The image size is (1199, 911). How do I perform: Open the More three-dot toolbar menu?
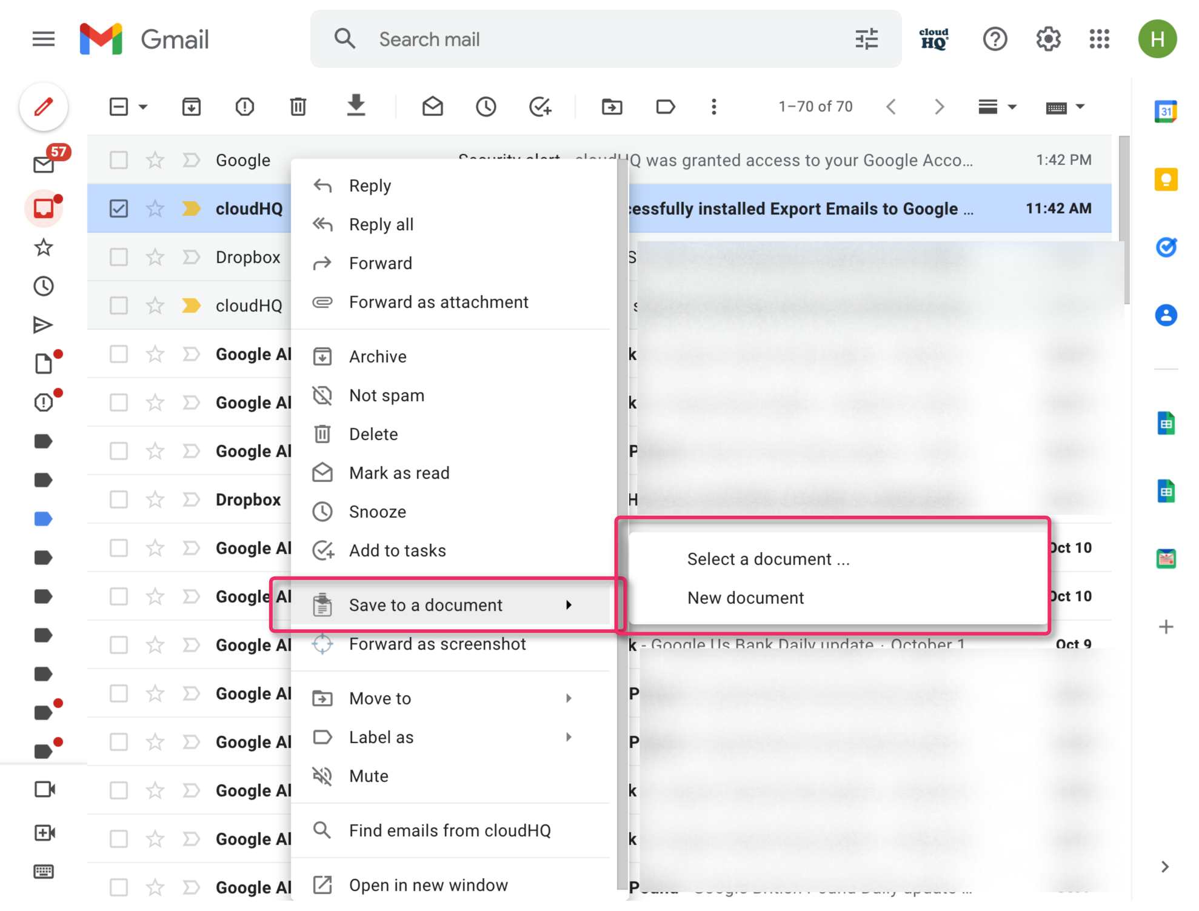point(713,107)
